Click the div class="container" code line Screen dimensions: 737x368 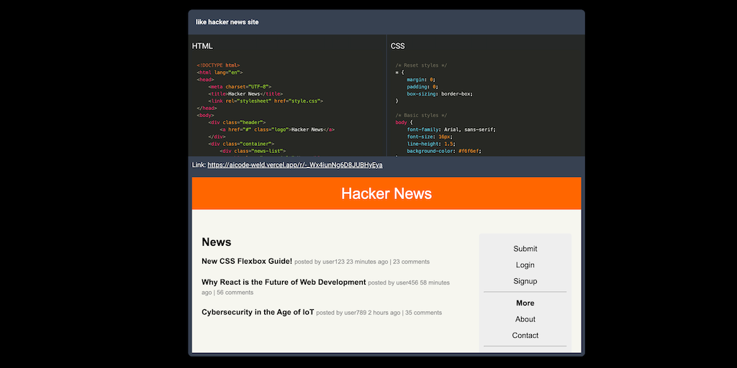pyautogui.click(x=241, y=144)
